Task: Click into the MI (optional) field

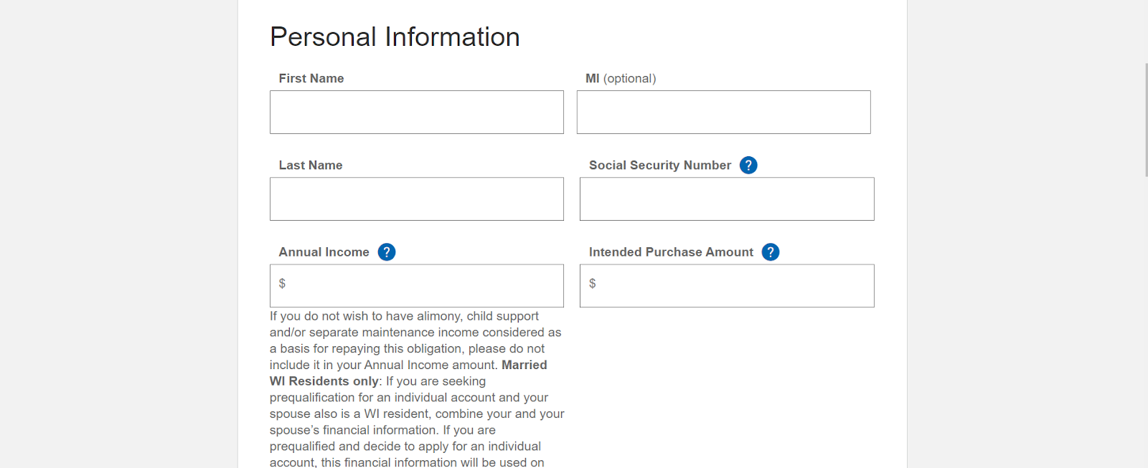Action: (723, 113)
